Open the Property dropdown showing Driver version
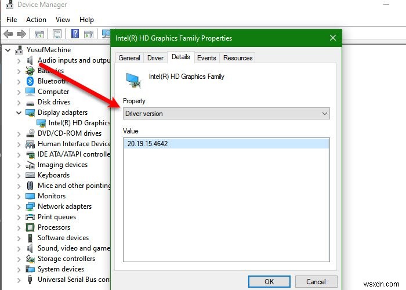 click(x=226, y=114)
